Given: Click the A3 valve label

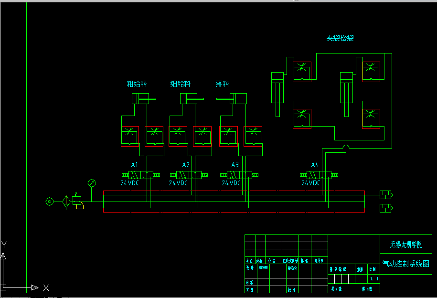Looking at the screenshot, I should (235, 164).
